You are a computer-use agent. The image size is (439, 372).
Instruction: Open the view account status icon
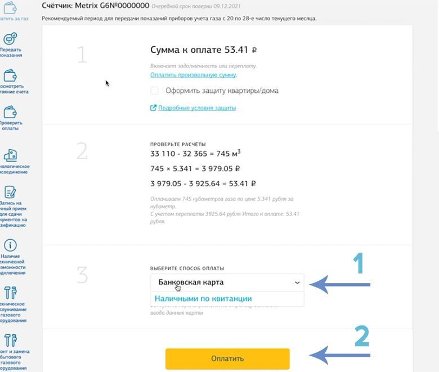click(x=10, y=75)
